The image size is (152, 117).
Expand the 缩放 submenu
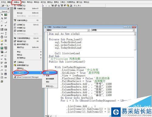28,55
